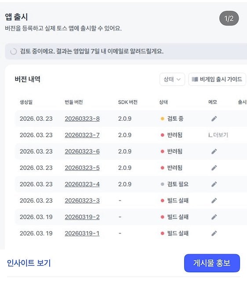Screen dimensions: 247x281
Task: Open bundle version 20260323-8 link
Action: [82, 119]
